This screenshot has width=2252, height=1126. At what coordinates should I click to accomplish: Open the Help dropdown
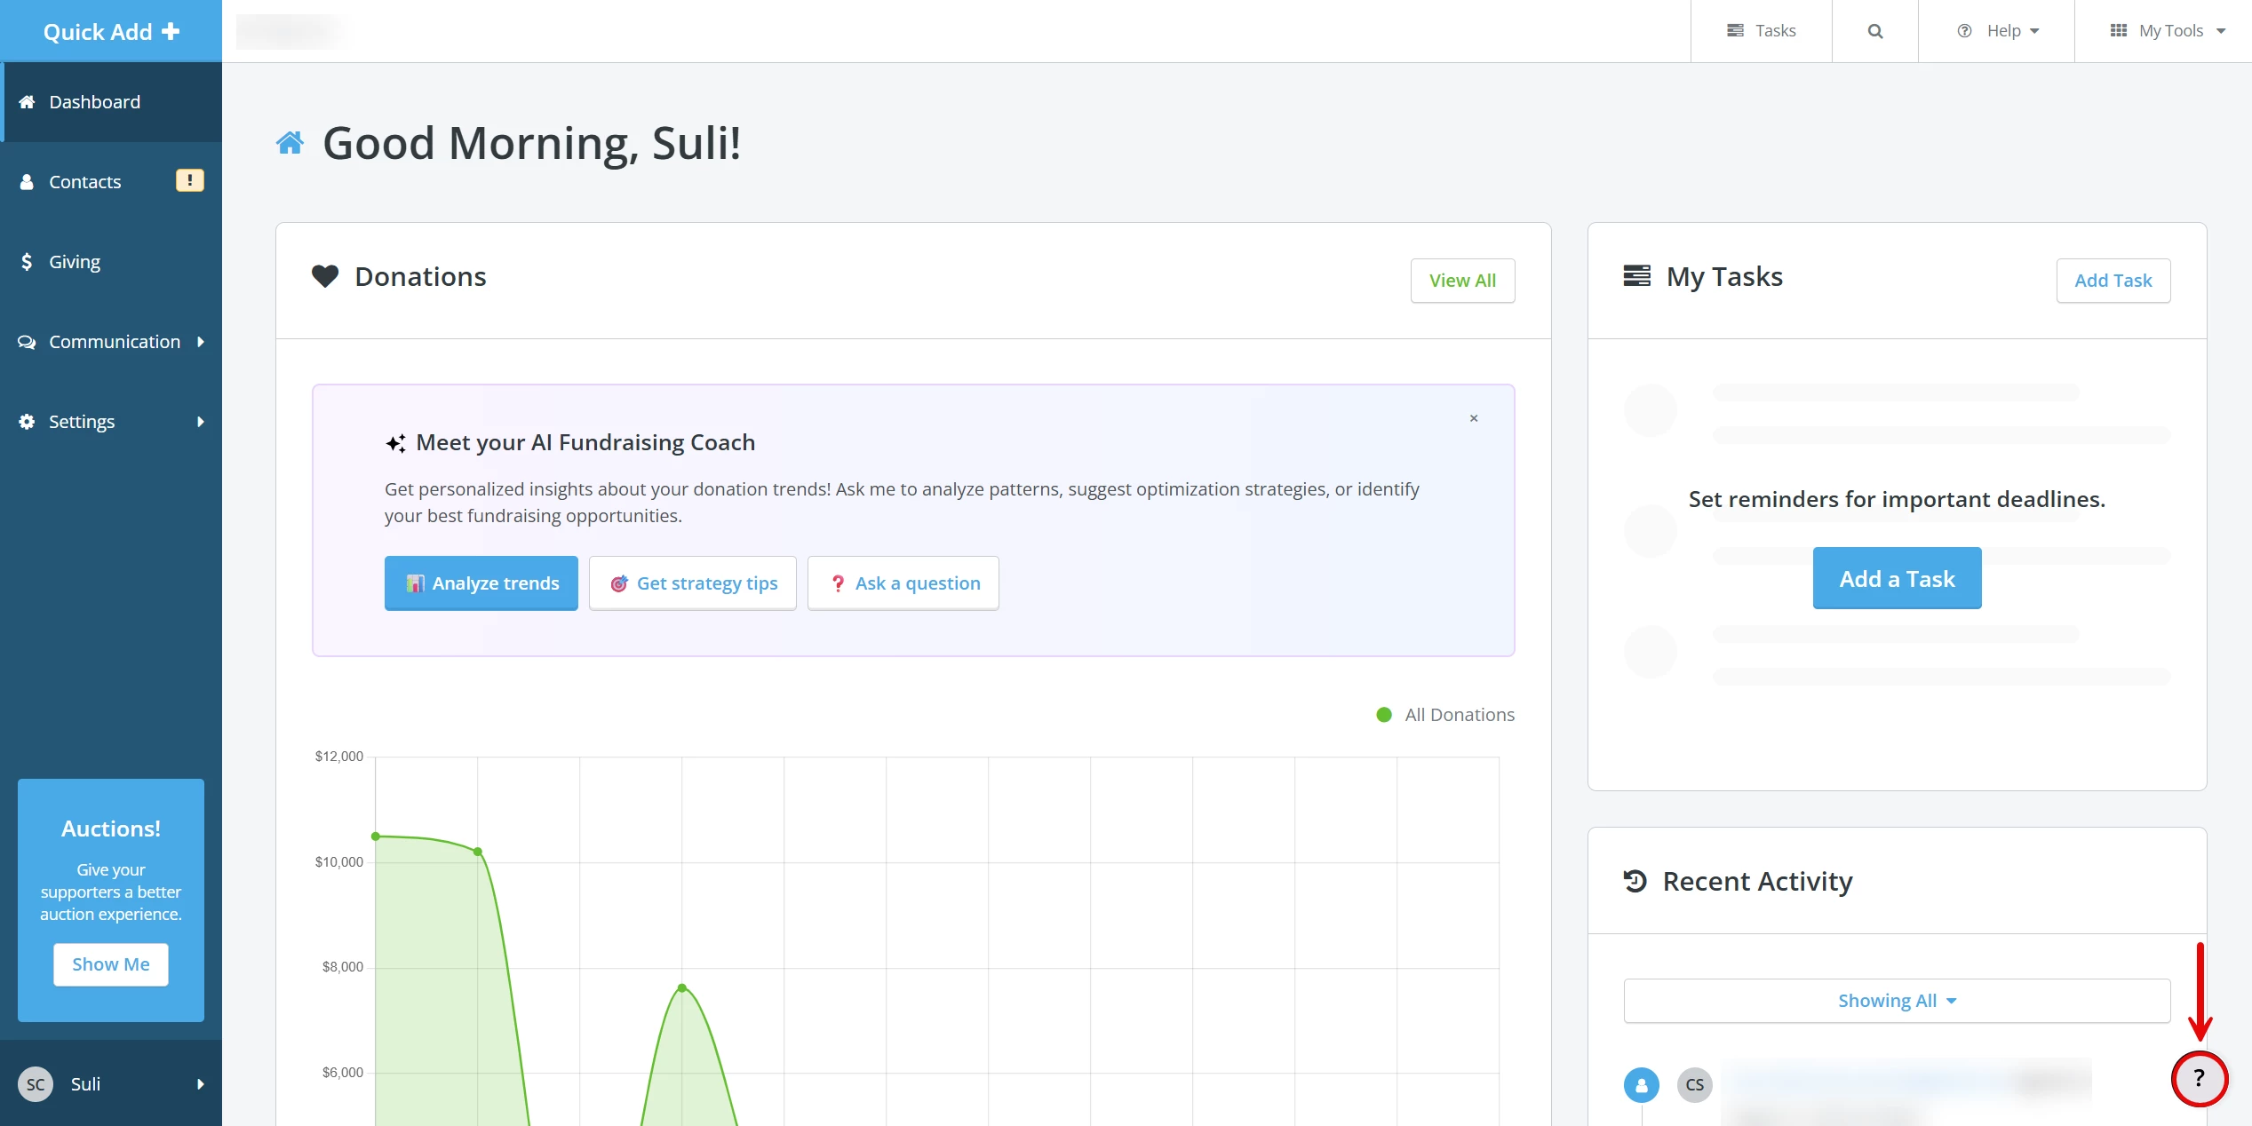(1997, 31)
